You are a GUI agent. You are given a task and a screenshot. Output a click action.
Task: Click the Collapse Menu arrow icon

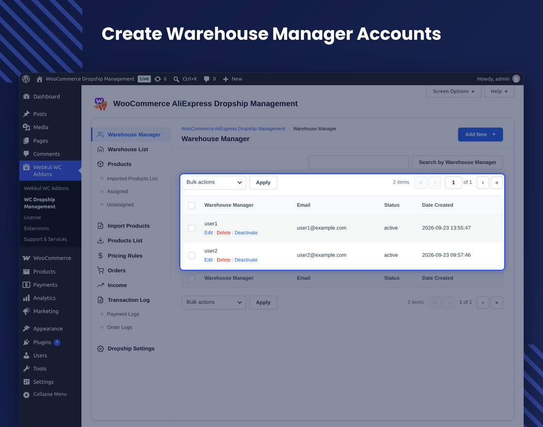coord(26,395)
